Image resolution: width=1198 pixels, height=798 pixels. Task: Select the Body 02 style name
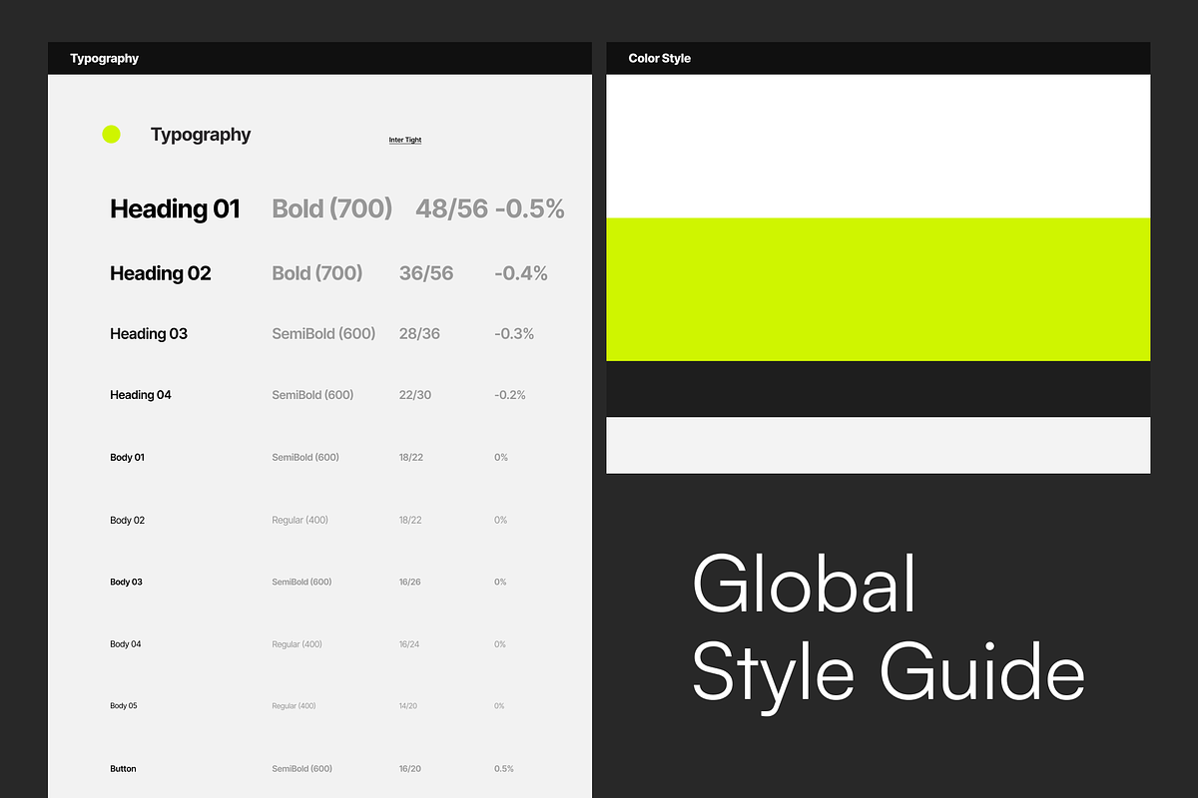[128, 521]
